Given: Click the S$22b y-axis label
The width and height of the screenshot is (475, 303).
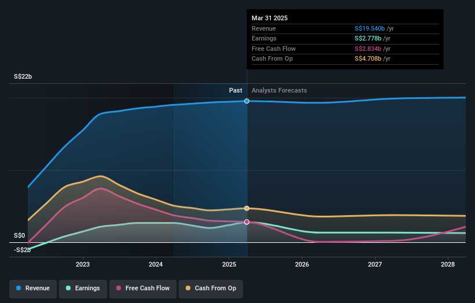Looking at the screenshot, I should pos(23,76).
